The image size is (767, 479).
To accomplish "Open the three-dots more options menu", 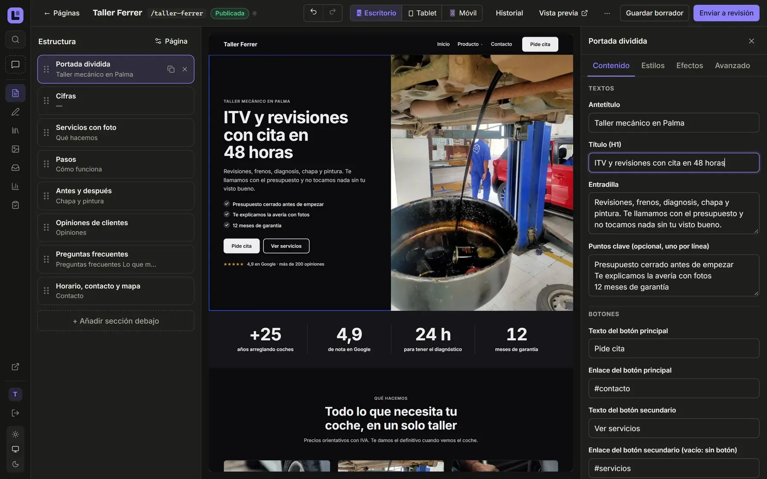I will [x=607, y=13].
